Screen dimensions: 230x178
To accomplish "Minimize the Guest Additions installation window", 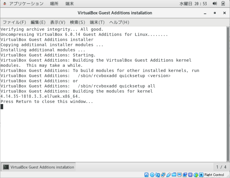I will (x=205, y=13).
